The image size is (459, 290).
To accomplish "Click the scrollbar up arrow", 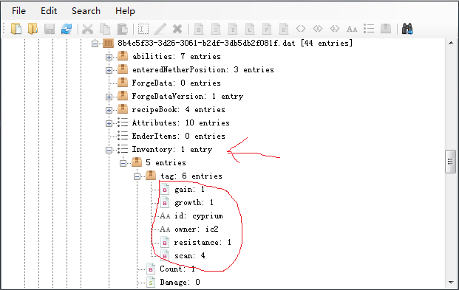I will [451, 44].
